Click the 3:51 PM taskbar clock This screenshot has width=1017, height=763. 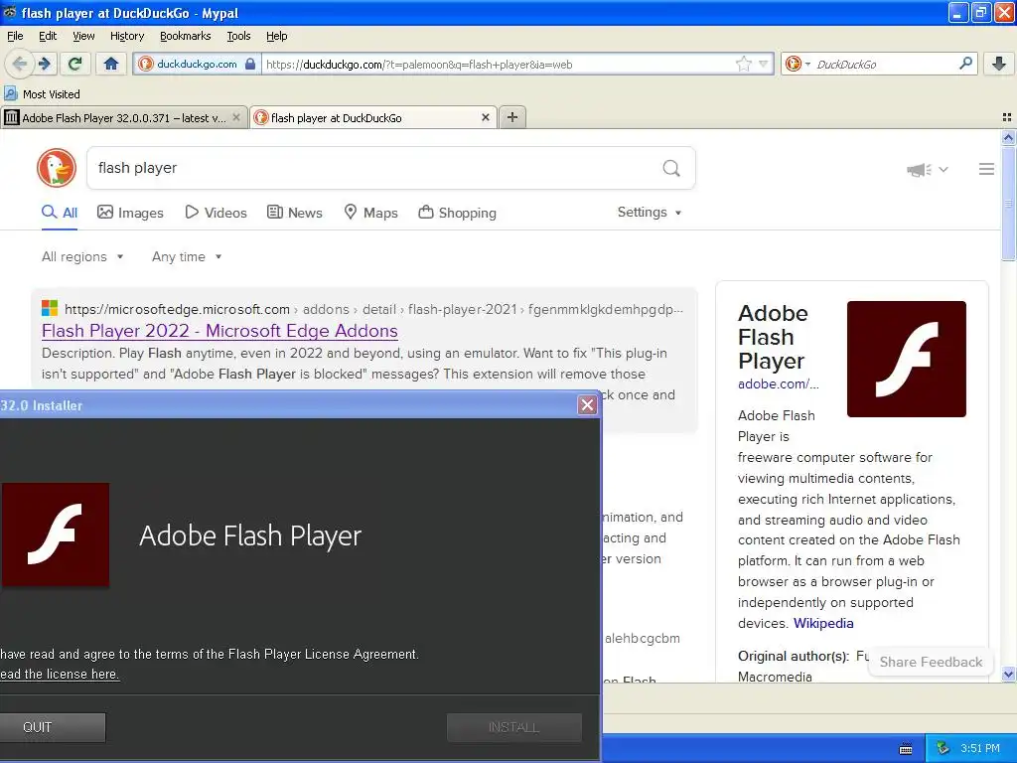(980, 748)
